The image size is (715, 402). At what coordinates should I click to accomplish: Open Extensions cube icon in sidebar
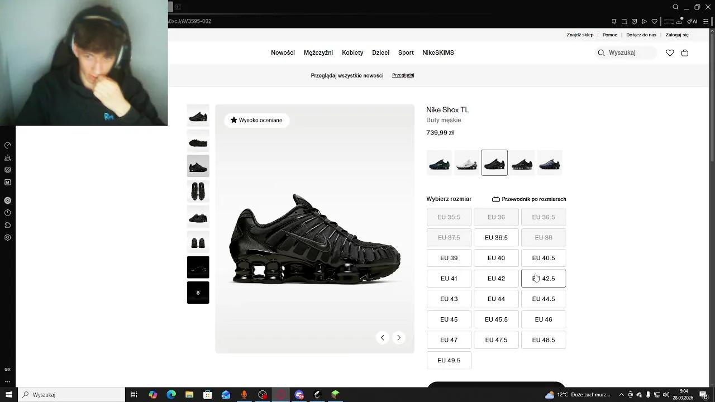click(8, 225)
